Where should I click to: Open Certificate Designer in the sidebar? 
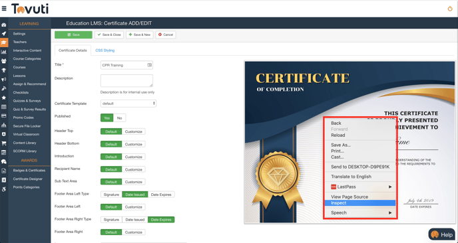28,179
